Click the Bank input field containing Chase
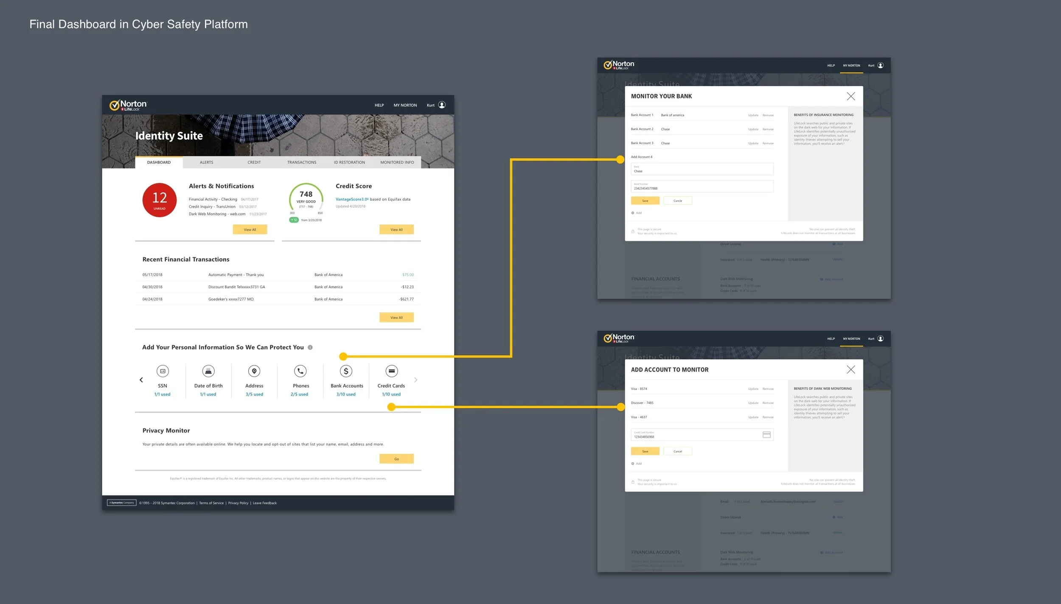Screen dimensions: 1061x604 pos(702,169)
